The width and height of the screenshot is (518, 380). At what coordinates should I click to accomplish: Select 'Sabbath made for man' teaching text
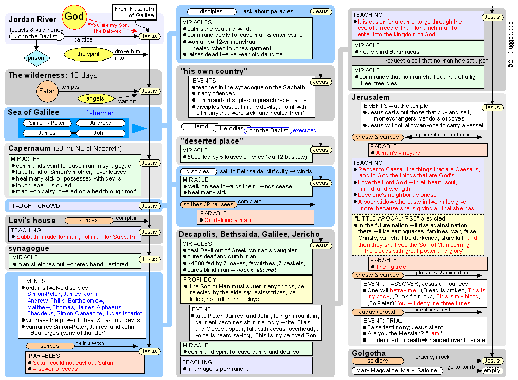[x=75, y=237]
